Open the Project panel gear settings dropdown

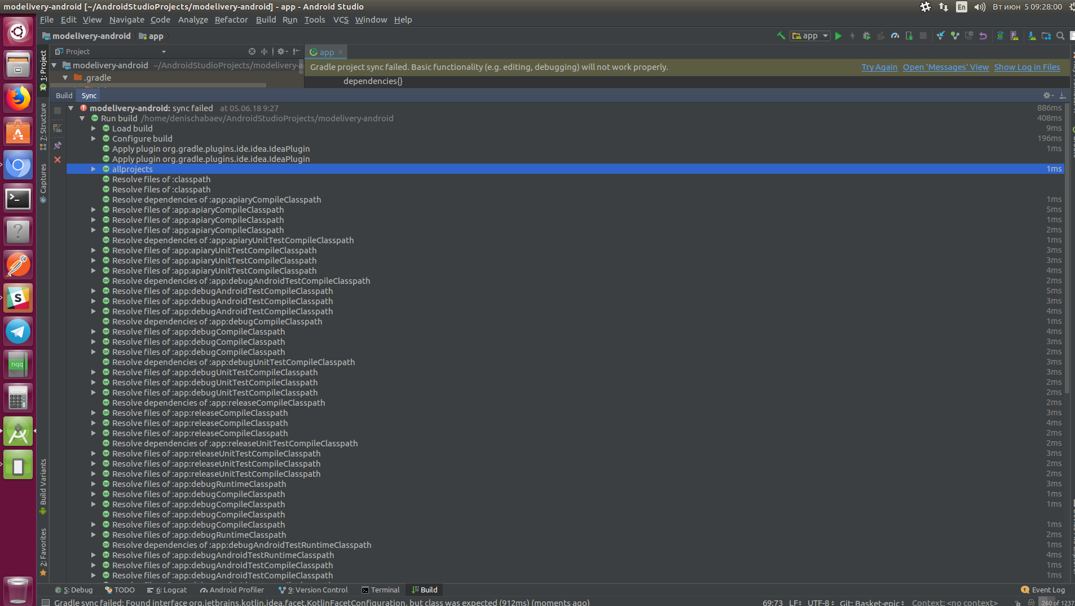[282, 51]
